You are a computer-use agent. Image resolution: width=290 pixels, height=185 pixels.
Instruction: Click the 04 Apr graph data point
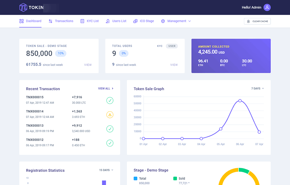point(201,139)
